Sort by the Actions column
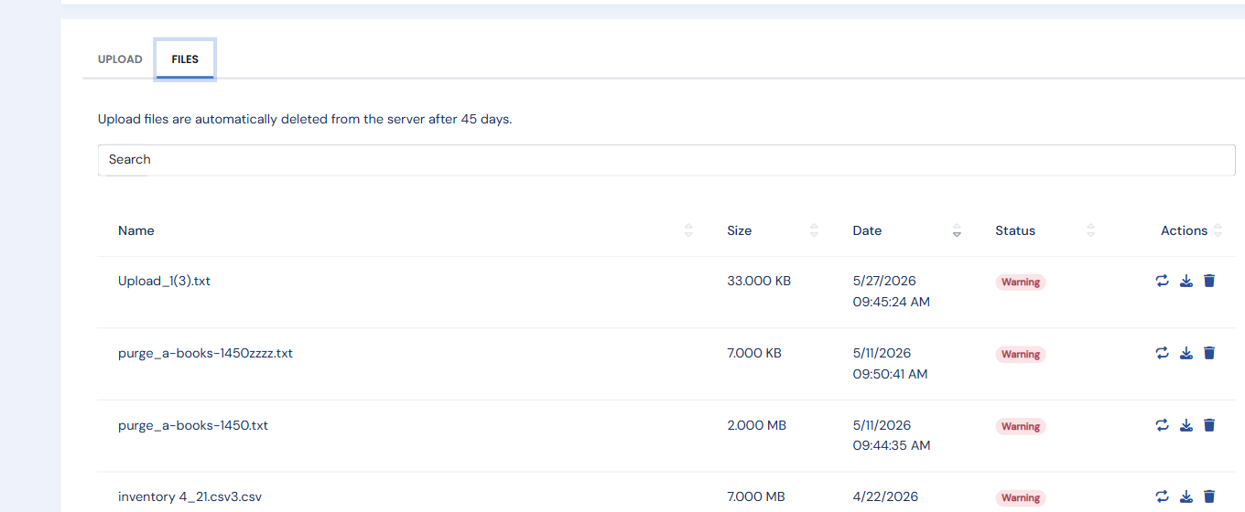The width and height of the screenshot is (1245, 512). (x=1218, y=230)
